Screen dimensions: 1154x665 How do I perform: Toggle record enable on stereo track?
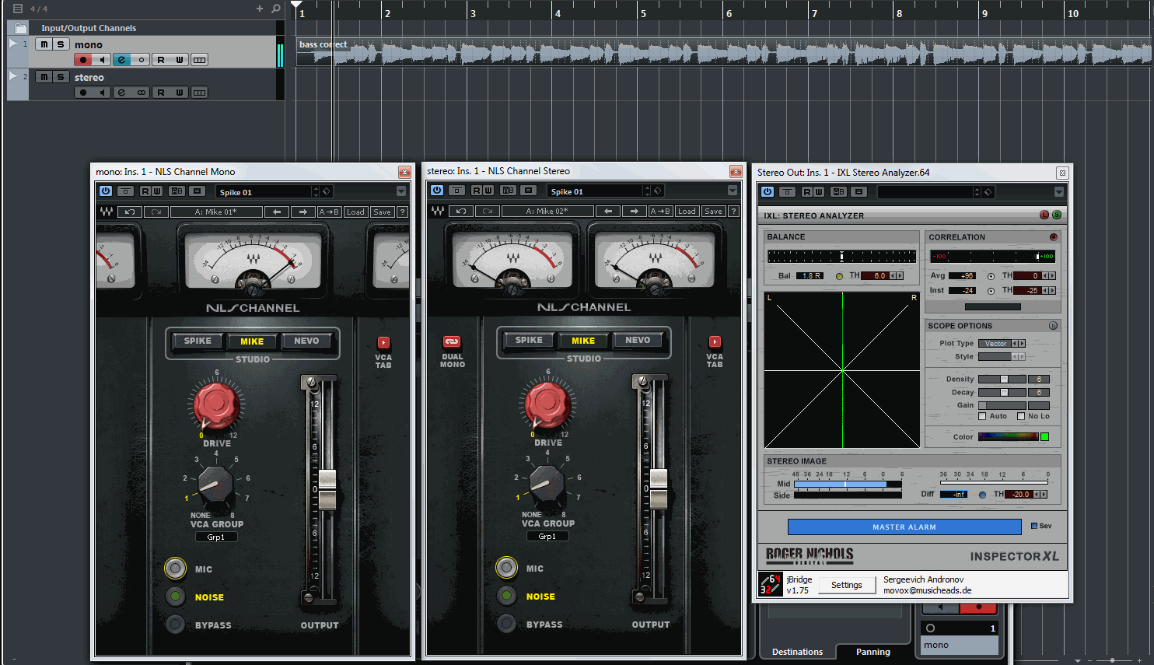pos(83,93)
